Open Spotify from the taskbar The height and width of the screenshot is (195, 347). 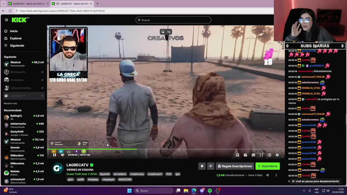pos(210,191)
